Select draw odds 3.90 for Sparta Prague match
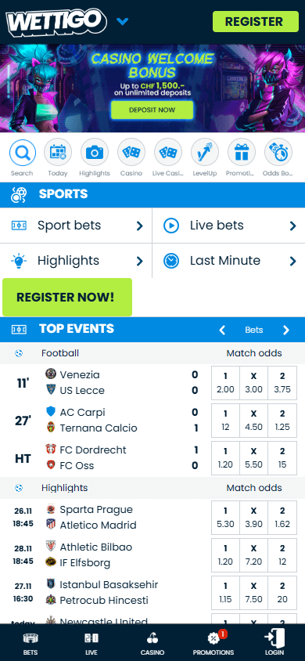The image size is (305, 661). click(x=253, y=518)
